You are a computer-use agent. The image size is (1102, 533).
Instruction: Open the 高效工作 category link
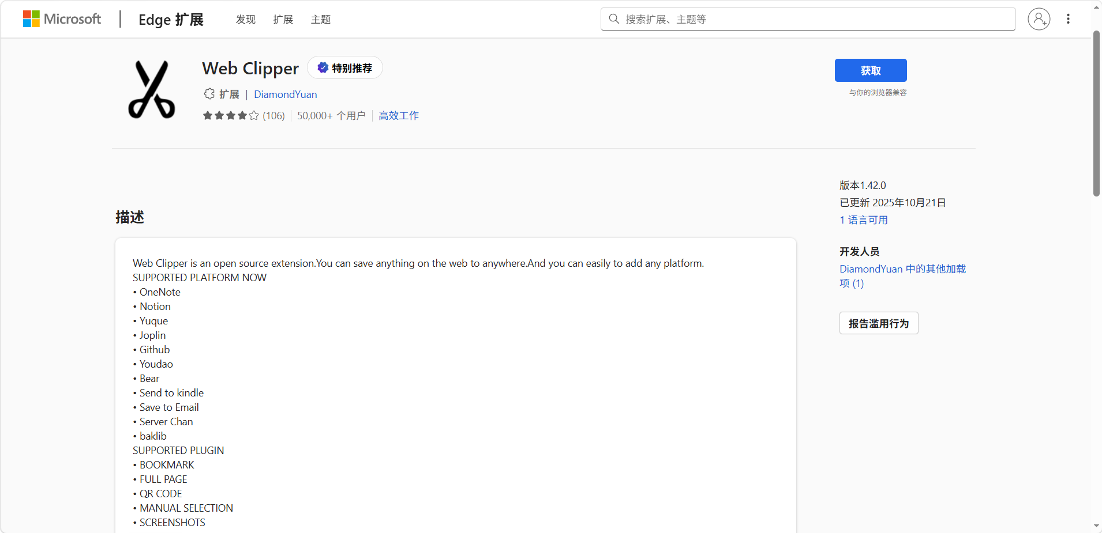point(399,116)
